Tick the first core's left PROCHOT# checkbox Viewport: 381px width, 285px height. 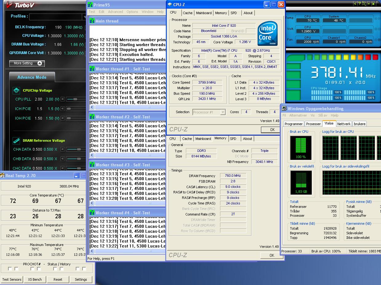coord(10,269)
